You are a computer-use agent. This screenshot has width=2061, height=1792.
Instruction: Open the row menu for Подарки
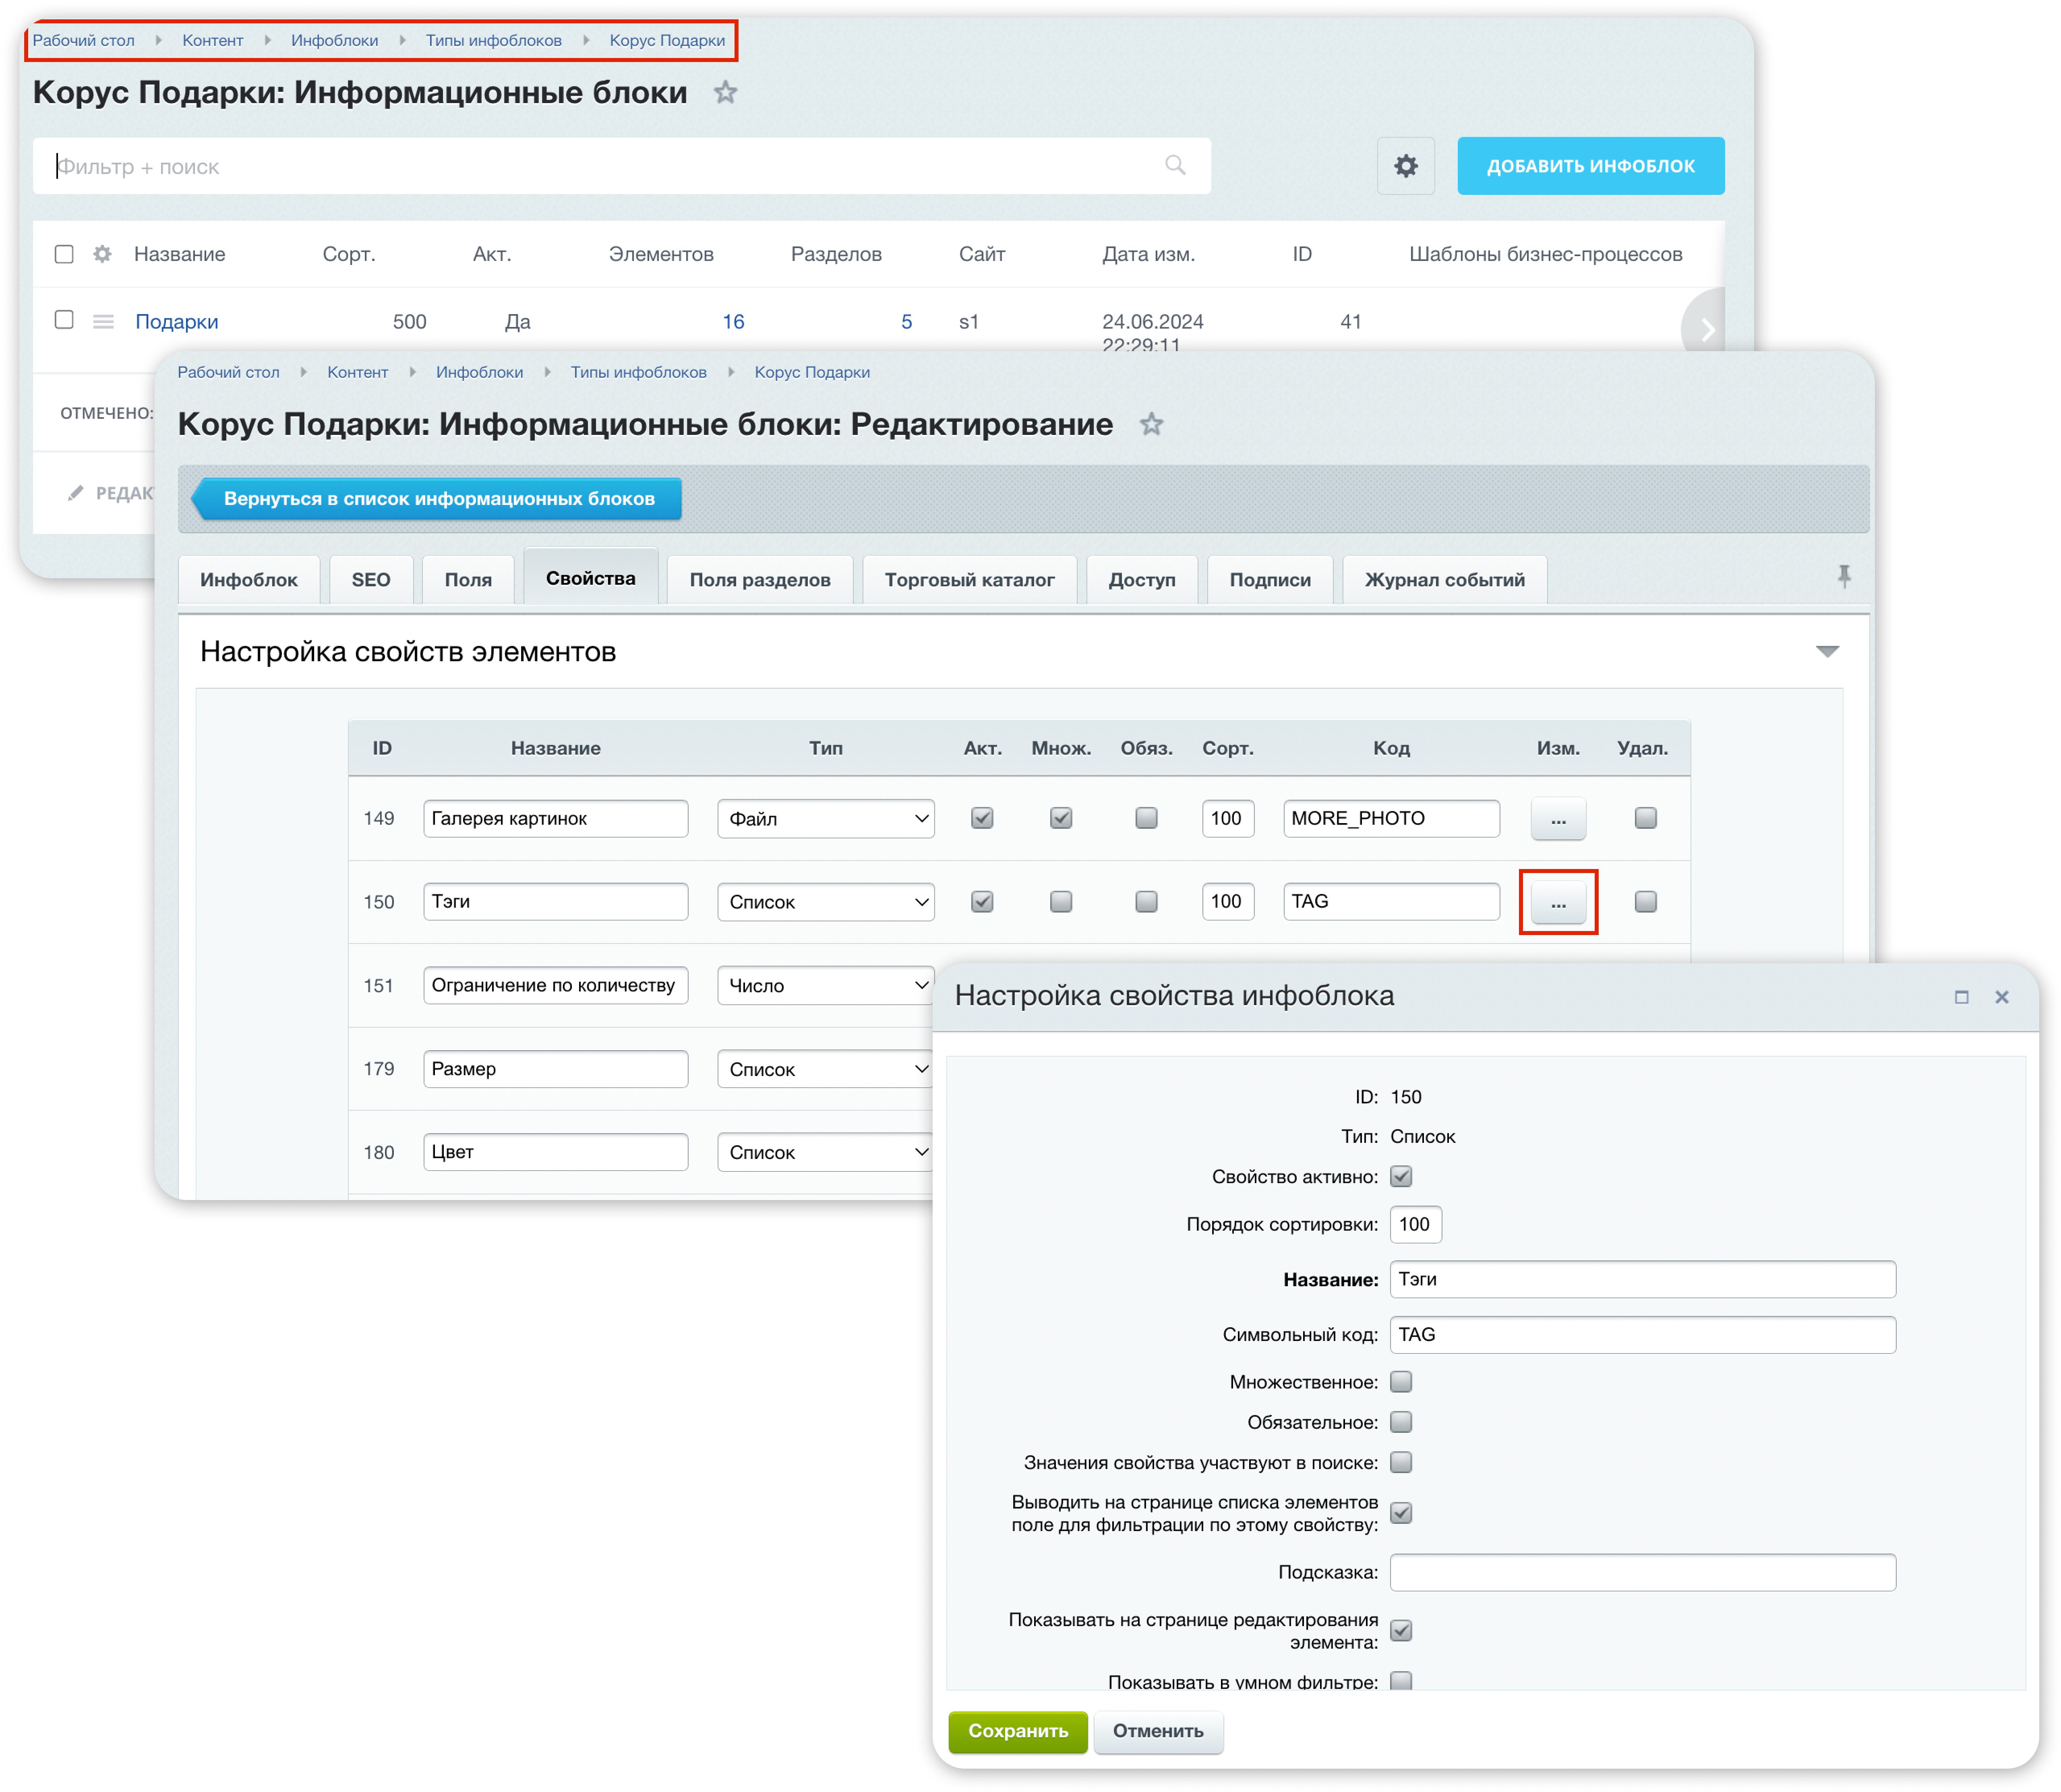(x=103, y=321)
